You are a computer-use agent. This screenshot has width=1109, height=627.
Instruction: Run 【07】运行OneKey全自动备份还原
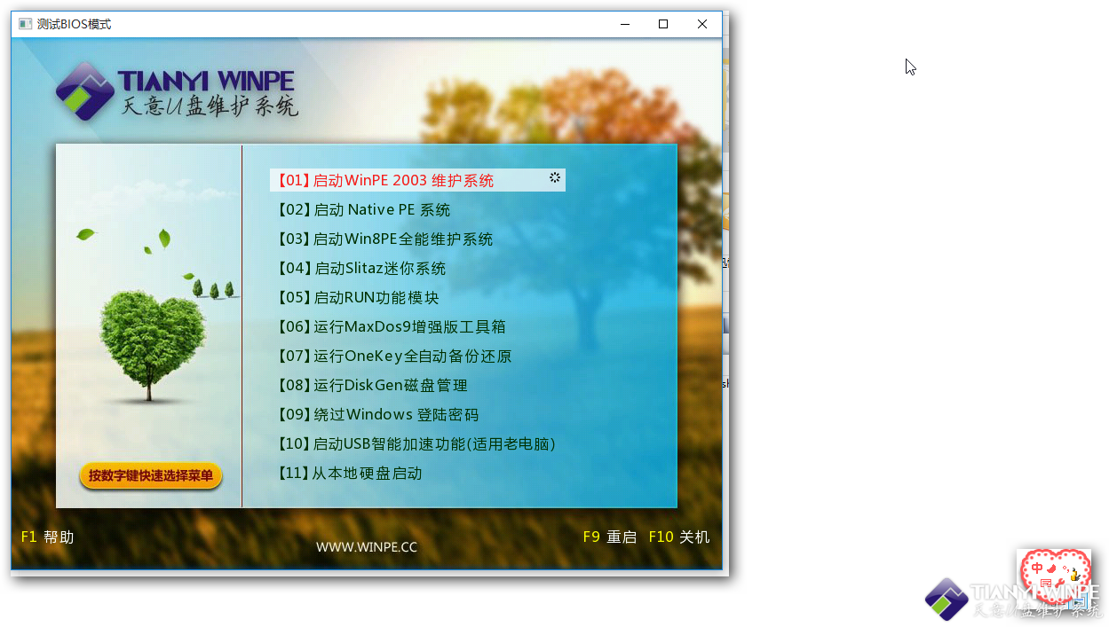click(x=394, y=357)
